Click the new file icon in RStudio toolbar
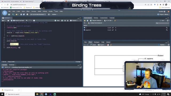This screenshot has height=96, width=171. tap(9, 14)
